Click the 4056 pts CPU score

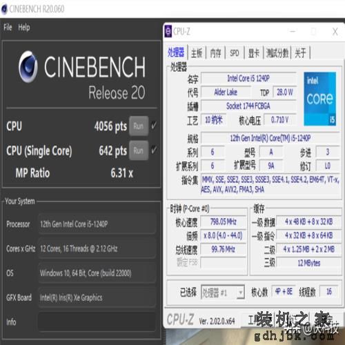(x=110, y=126)
